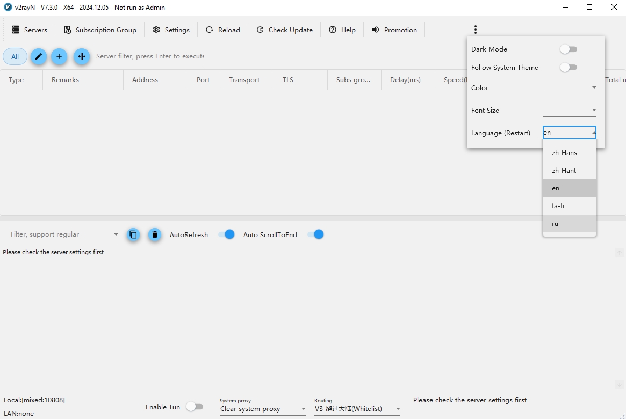Collapse the Language (Restart) dropdown
This screenshot has height=419, width=626.
tap(569, 133)
